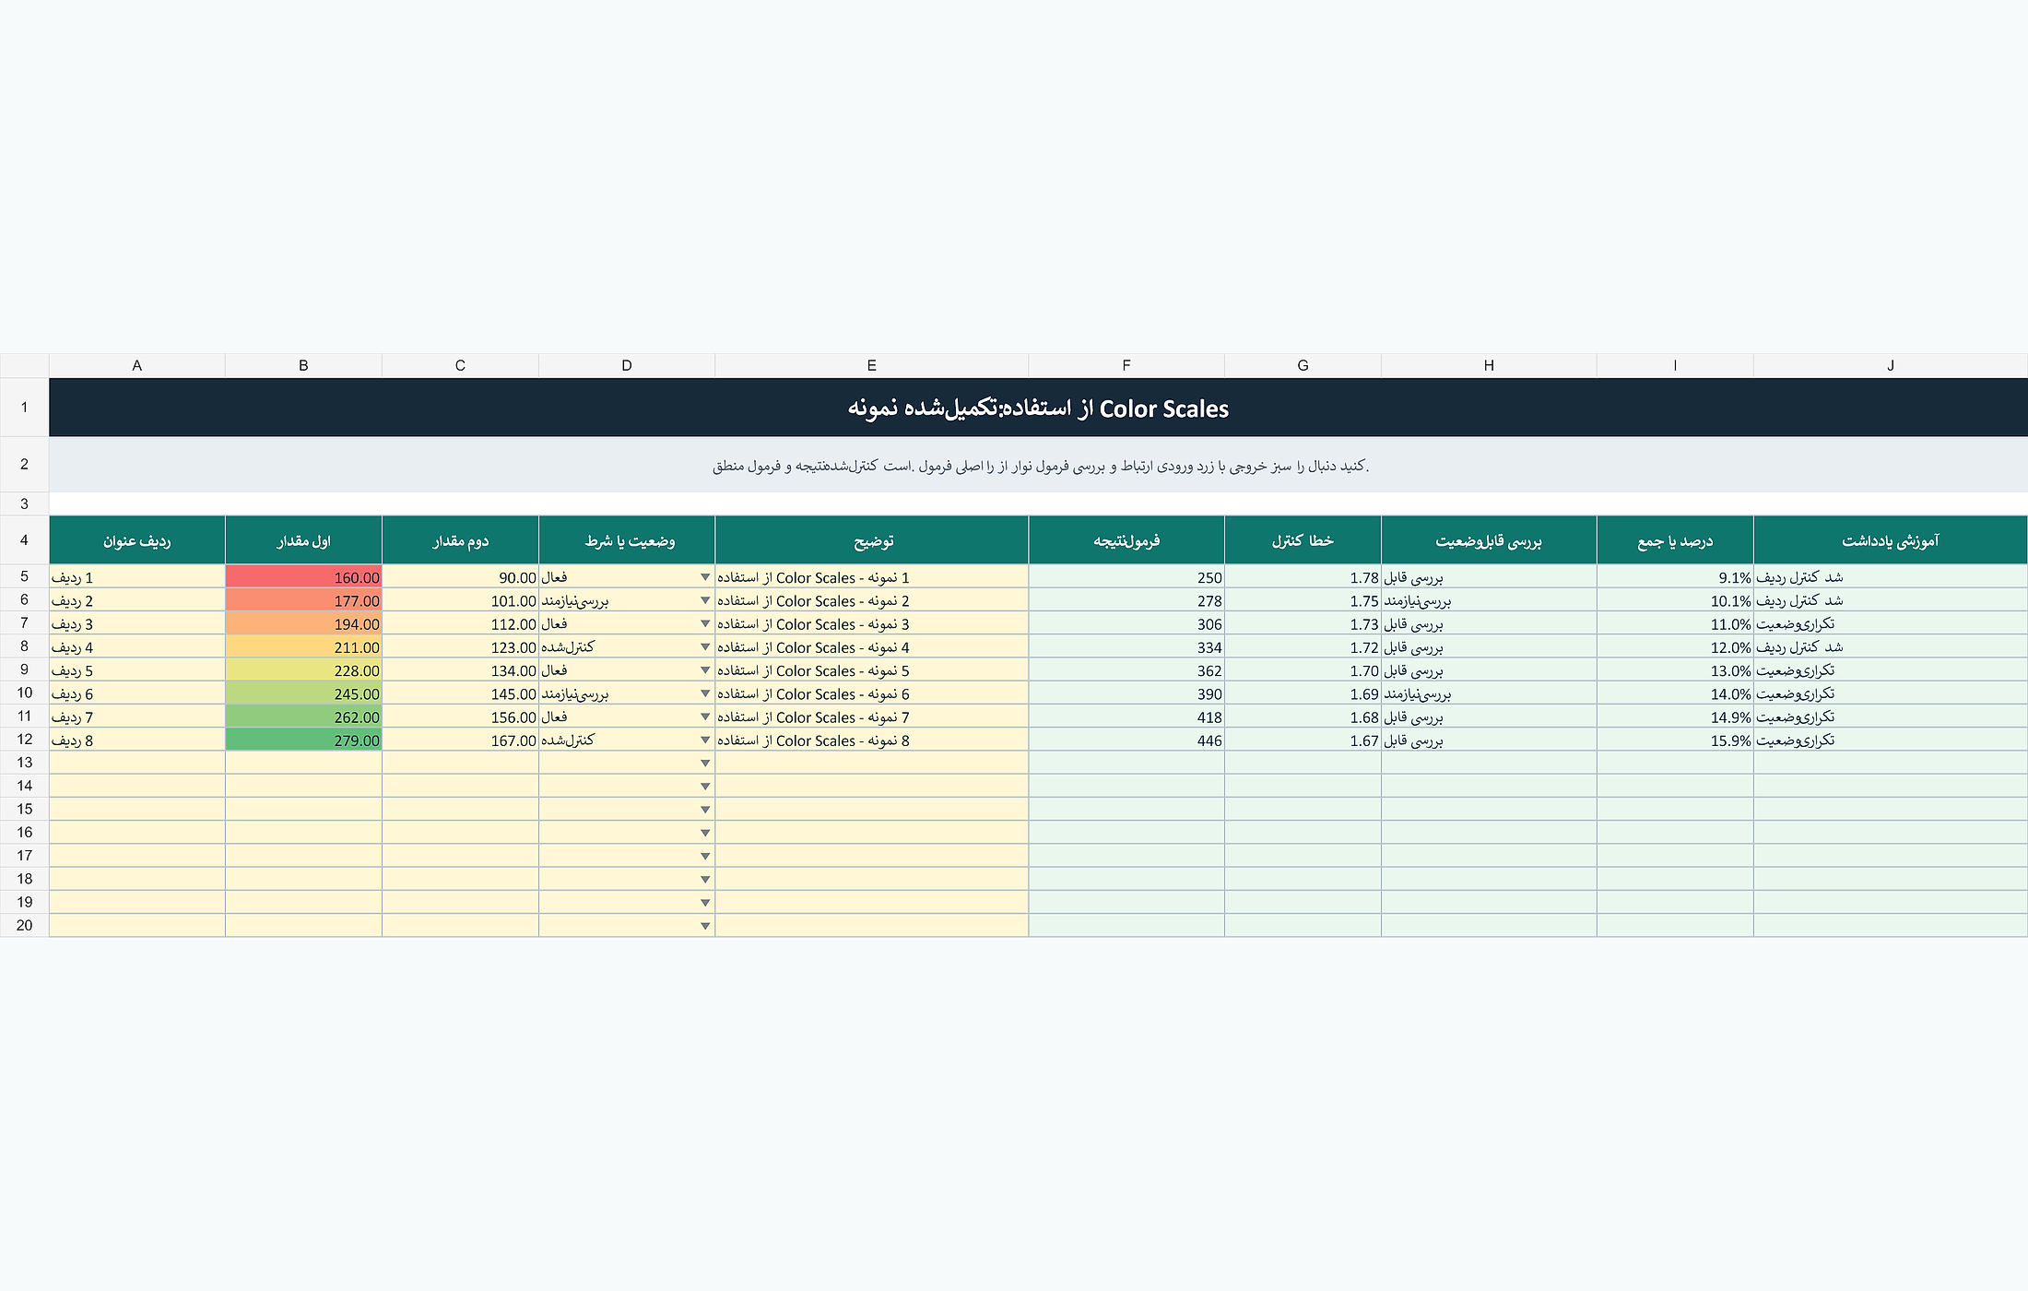Select the red cell with 160.00
2028x1291 pixels.
(303, 577)
